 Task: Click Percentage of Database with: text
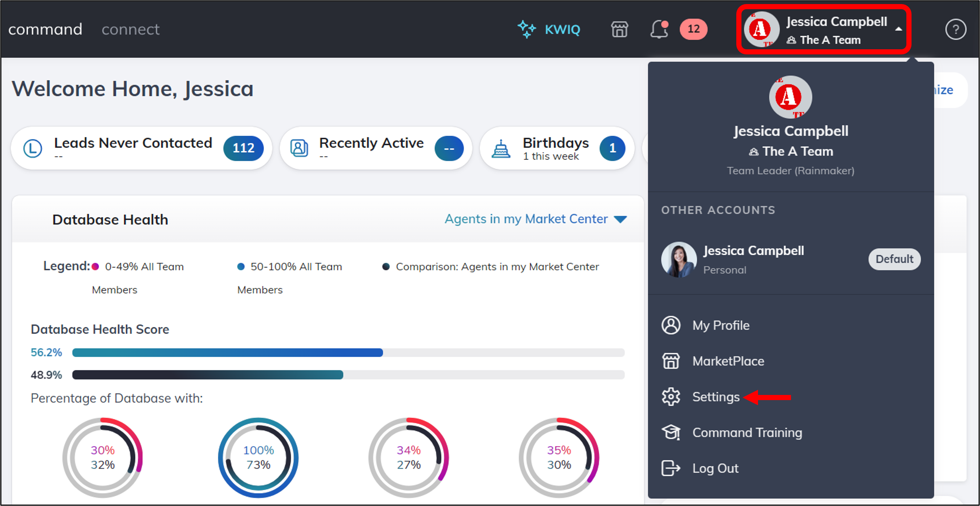(117, 398)
